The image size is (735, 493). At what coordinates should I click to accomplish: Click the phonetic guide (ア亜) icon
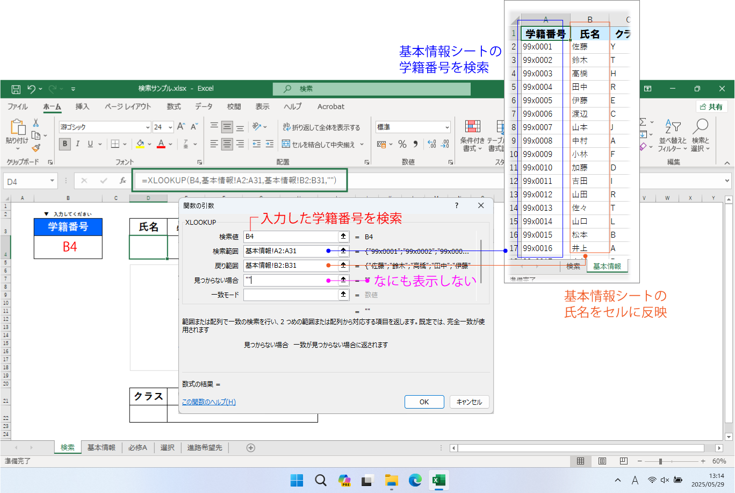click(186, 144)
